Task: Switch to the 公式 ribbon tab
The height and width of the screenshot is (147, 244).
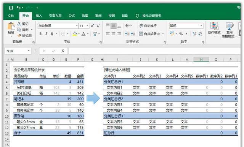Action: [72, 16]
